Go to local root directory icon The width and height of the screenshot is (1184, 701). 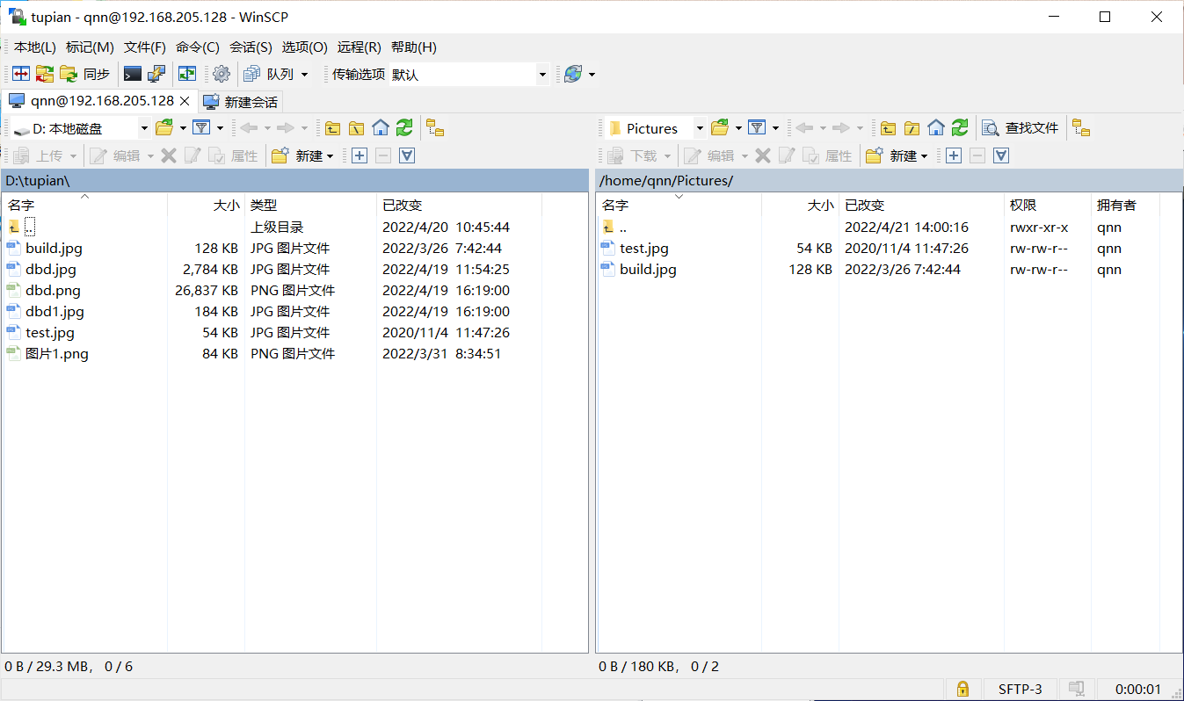pyautogui.click(x=356, y=128)
